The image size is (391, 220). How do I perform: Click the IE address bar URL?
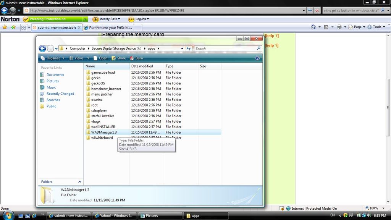pyautogui.click(x=107, y=10)
